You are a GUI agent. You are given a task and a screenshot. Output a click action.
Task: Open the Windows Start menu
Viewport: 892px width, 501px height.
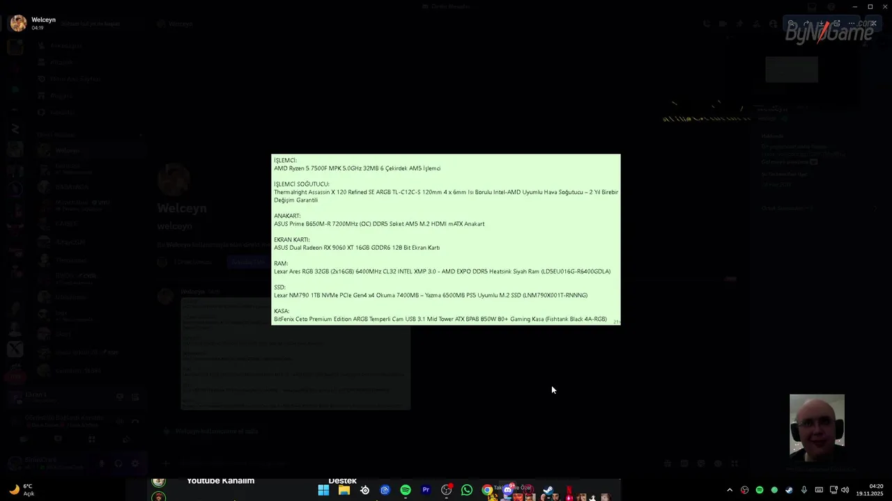tap(323, 490)
